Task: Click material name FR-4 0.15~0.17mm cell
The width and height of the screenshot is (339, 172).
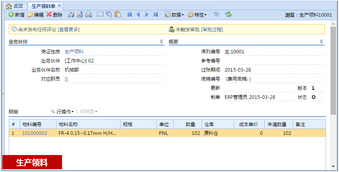Action: pos(88,133)
